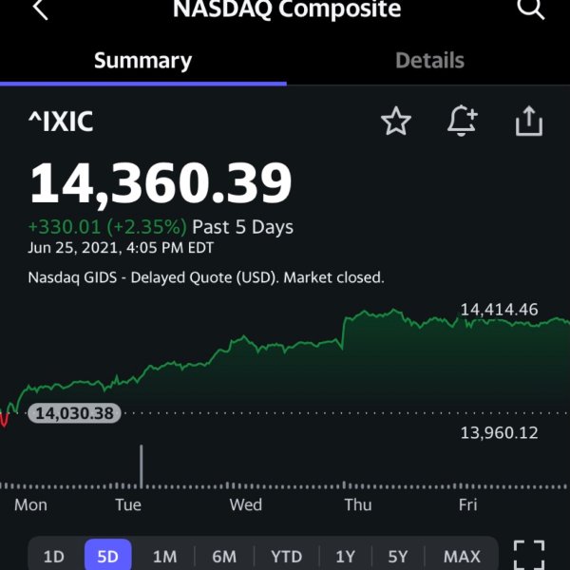
Task: Create a price alert with bell icon
Action: click(x=462, y=121)
